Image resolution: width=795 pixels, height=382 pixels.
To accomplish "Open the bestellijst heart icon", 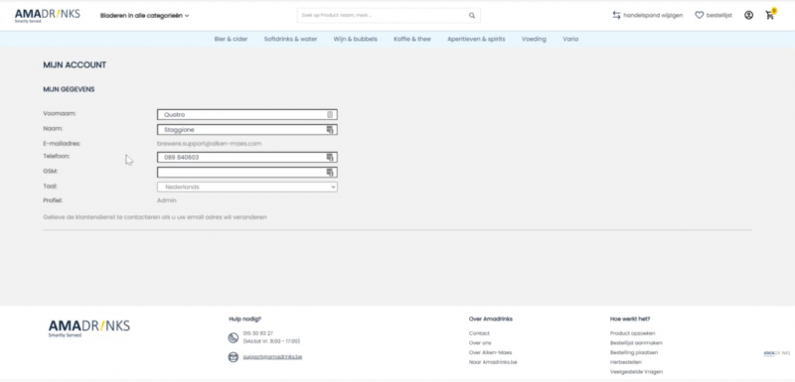I will pos(700,15).
